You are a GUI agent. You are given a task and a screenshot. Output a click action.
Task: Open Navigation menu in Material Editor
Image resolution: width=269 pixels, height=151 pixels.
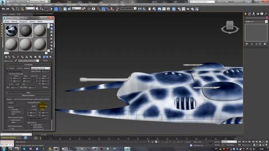click(24, 22)
